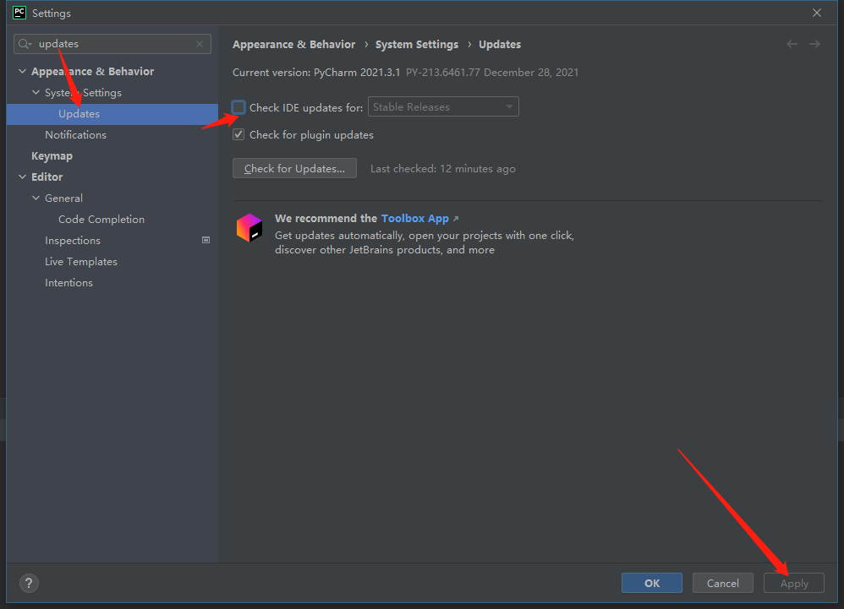Open Live Templates settings
Image resolution: width=844 pixels, height=609 pixels.
point(80,262)
